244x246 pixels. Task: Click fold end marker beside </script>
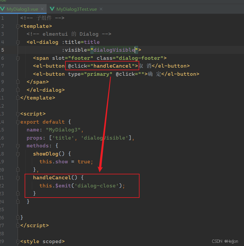click(18, 225)
